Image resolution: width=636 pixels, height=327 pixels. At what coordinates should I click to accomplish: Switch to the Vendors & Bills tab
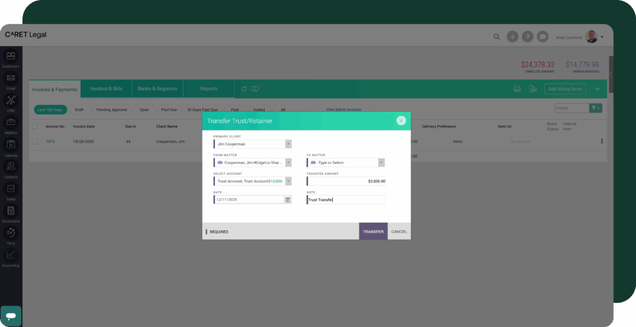pos(106,89)
